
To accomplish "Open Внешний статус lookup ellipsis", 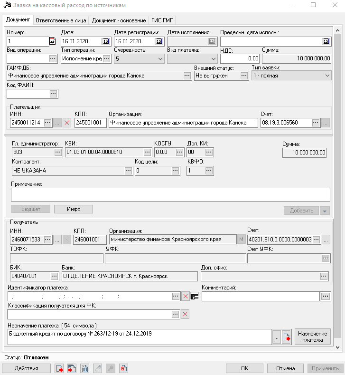I will pyautogui.click(x=244, y=76).
